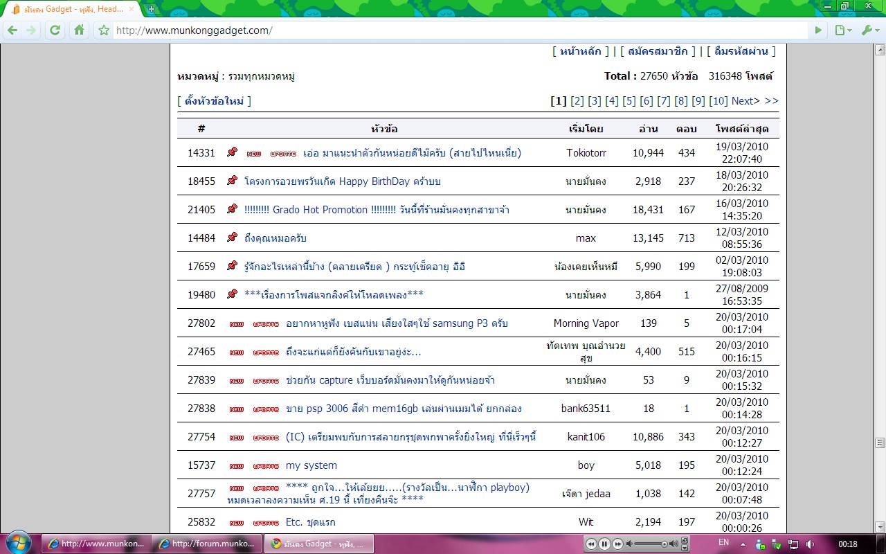
Task: Click author name 'Tokiotorr'
Action: pos(586,153)
